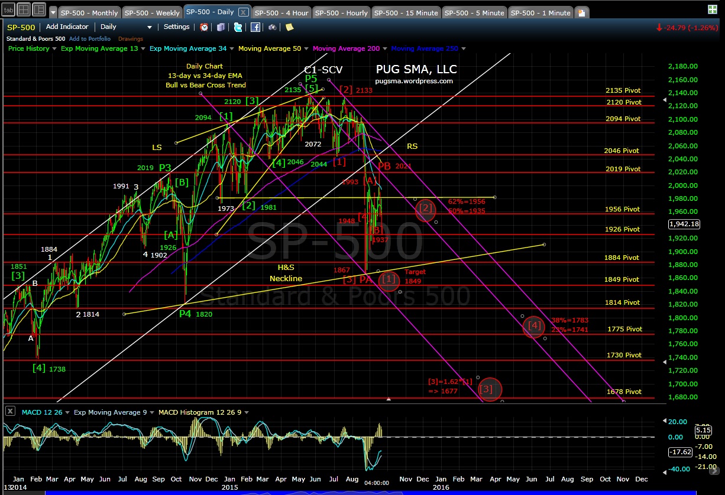This screenshot has height=495, width=725.
Task: Click the pugsma.wordpress.com text
Action: (x=414, y=82)
